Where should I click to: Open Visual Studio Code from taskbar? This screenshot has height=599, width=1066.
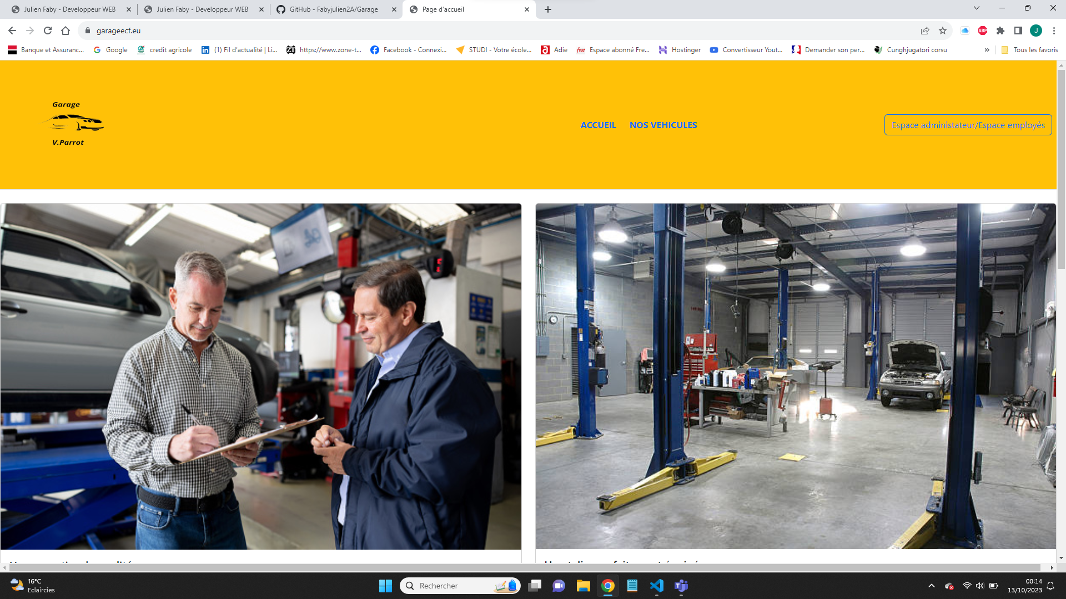657,586
